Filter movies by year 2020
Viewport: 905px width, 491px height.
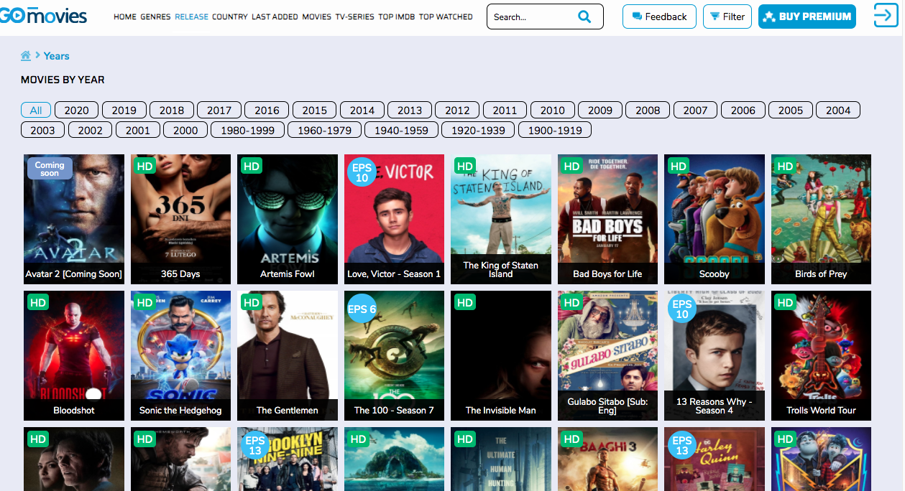pyautogui.click(x=76, y=110)
